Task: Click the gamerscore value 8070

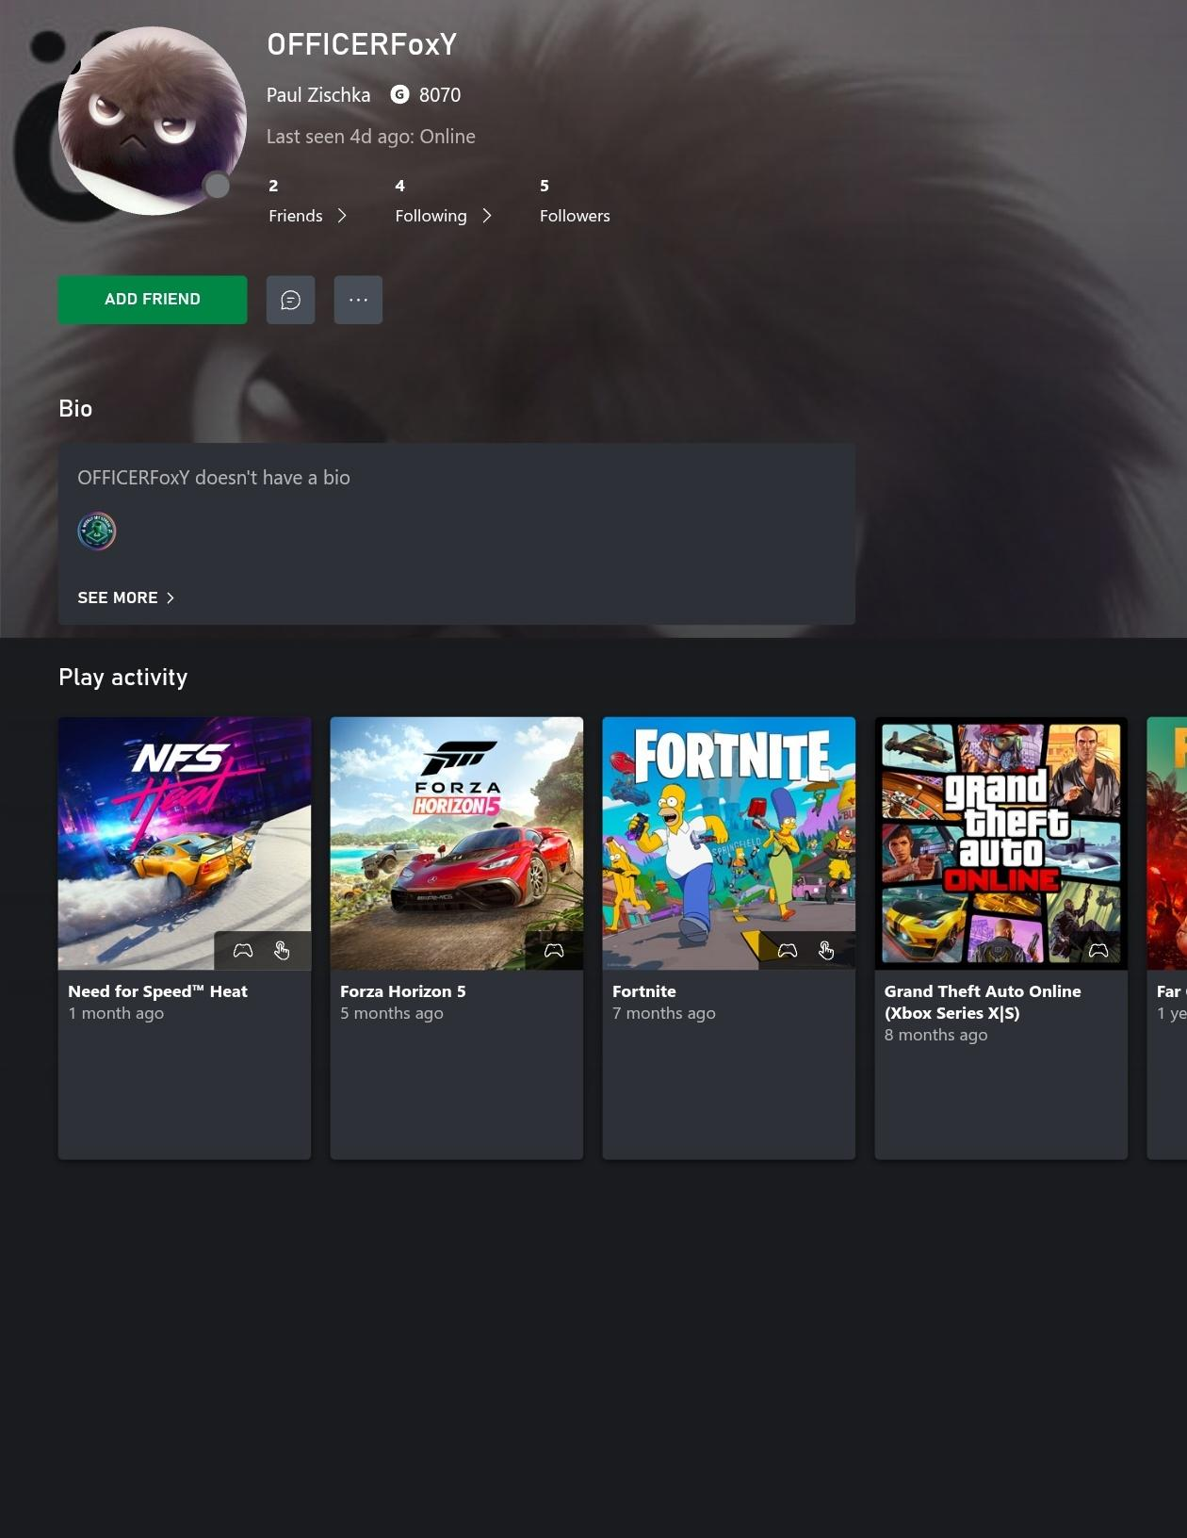Action: click(440, 95)
